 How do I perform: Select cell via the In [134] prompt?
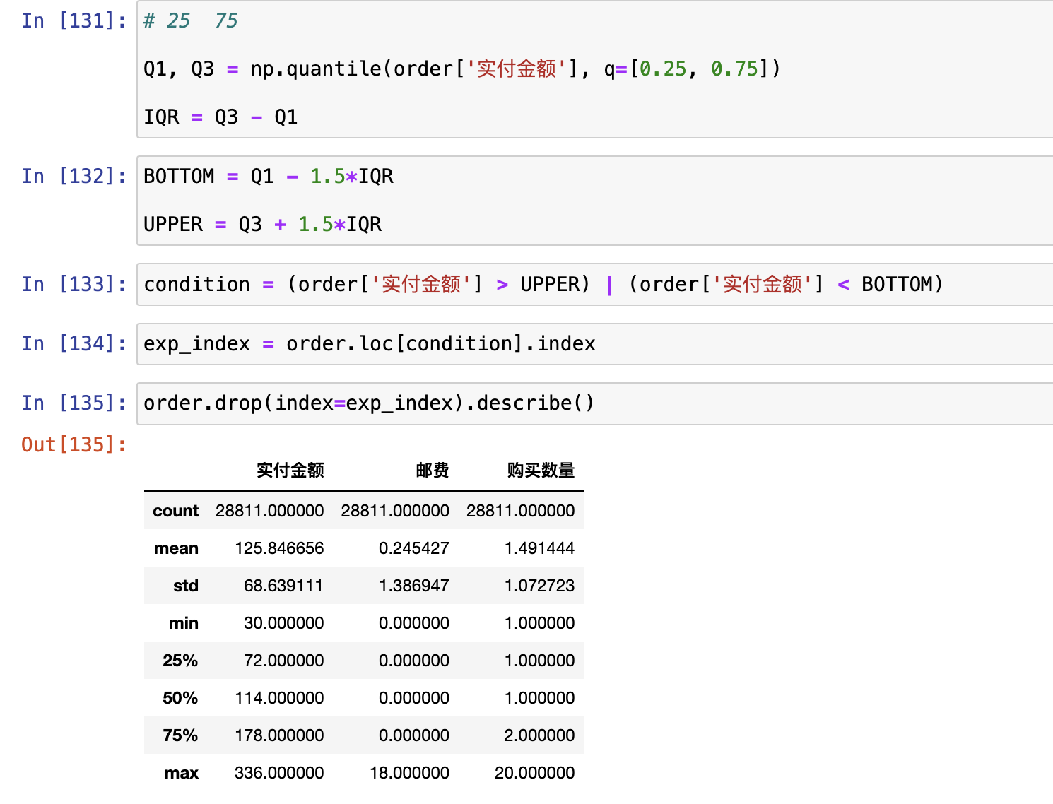[x=73, y=344]
